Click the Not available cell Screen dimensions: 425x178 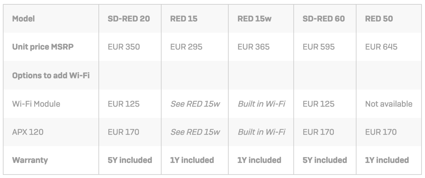click(x=388, y=104)
